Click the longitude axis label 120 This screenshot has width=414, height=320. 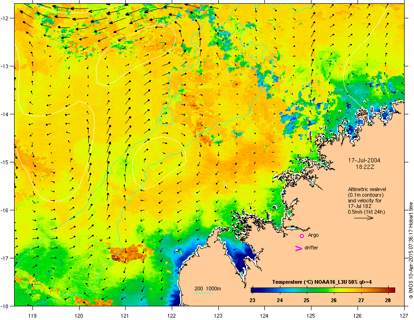pos(79,315)
